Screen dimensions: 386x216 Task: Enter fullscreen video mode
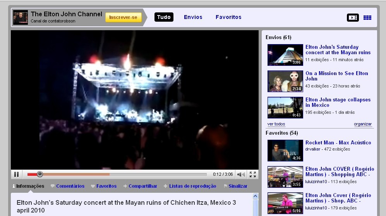coord(253,175)
